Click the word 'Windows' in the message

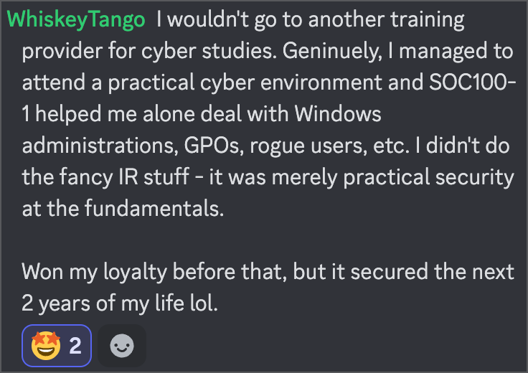pyautogui.click(x=338, y=113)
